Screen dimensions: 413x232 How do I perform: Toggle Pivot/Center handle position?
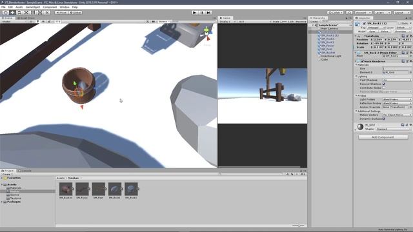click(x=62, y=13)
